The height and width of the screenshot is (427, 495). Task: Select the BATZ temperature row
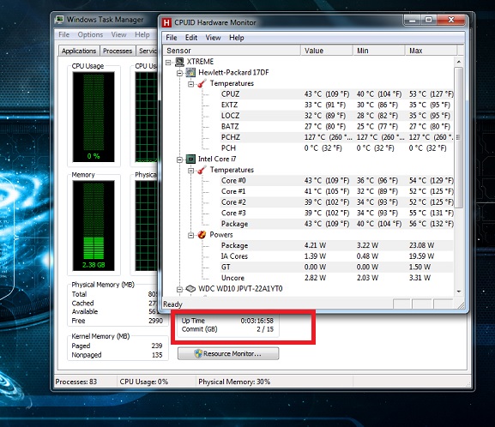(x=336, y=127)
